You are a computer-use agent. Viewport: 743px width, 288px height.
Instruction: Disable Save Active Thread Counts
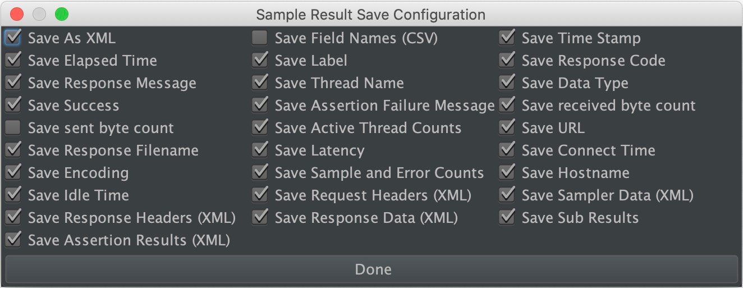point(260,128)
